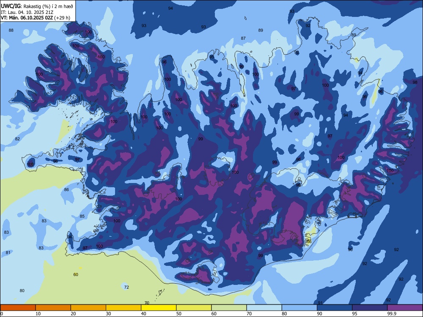Click the '50' tick label on the legend
423x317 pixels.
point(179,314)
